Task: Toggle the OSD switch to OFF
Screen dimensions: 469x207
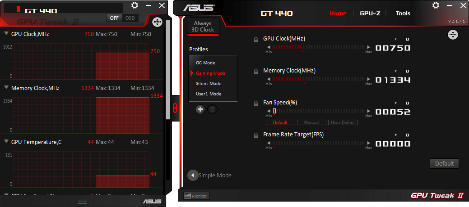Action: pyautogui.click(x=114, y=18)
